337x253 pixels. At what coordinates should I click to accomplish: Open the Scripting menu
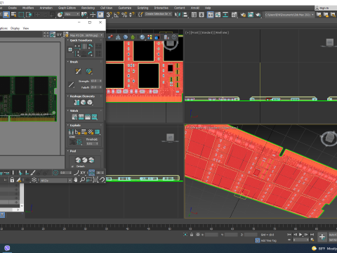143,8
